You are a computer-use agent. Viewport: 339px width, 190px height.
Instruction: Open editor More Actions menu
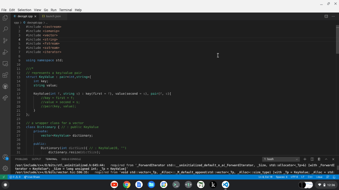click(x=333, y=16)
